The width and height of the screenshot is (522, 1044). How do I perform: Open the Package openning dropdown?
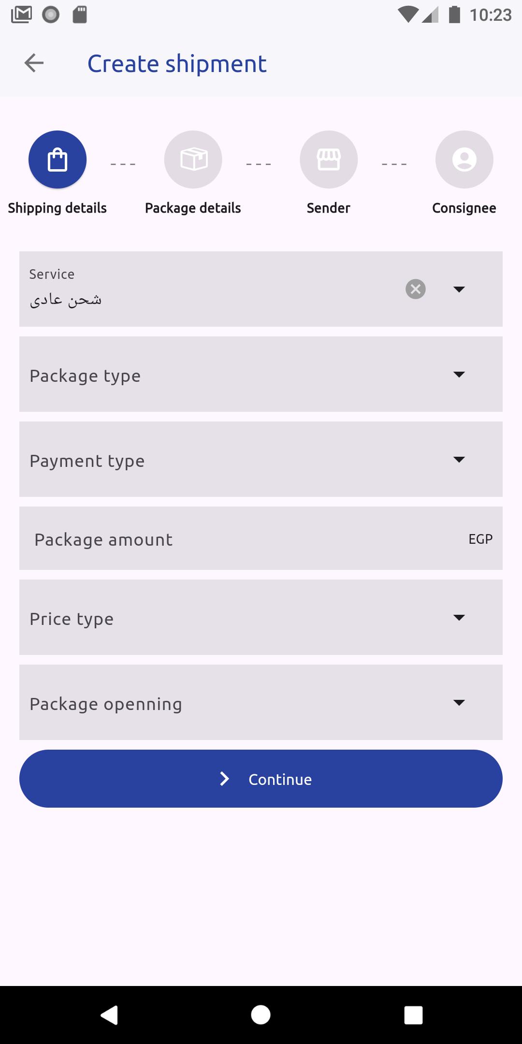point(261,702)
